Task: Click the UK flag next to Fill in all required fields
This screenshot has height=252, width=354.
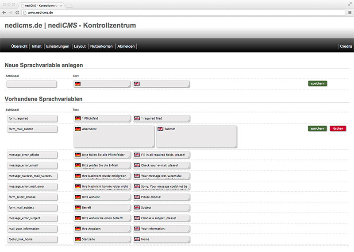Action: 137,155
